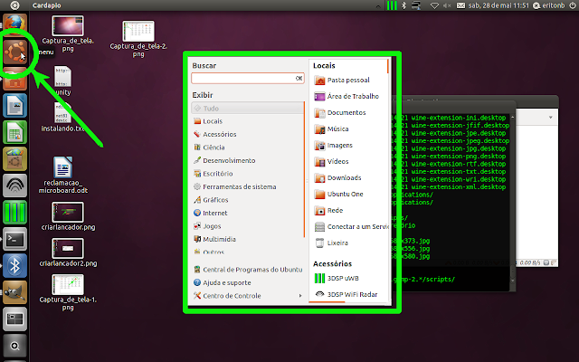Open the Cardapio menu launcher icon

coord(14,52)
